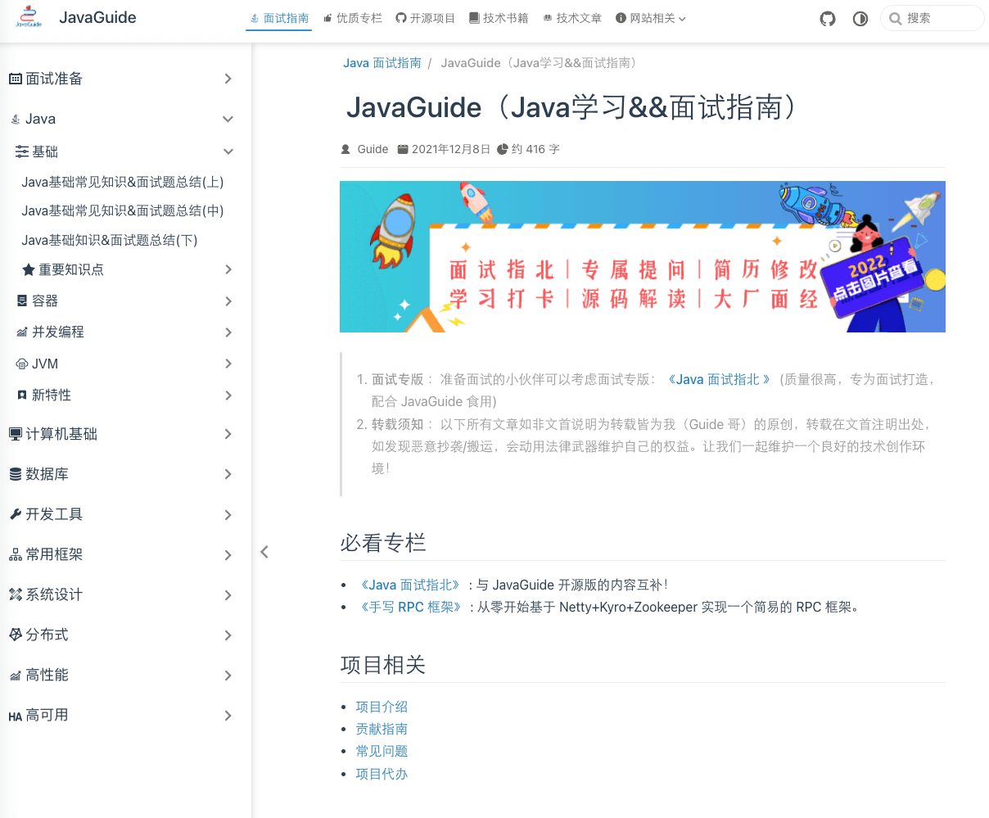Image resolution: width=989 pixels, height=818 pixels.
Task: Collapse the 基础 section chevron
Action: 228,151
